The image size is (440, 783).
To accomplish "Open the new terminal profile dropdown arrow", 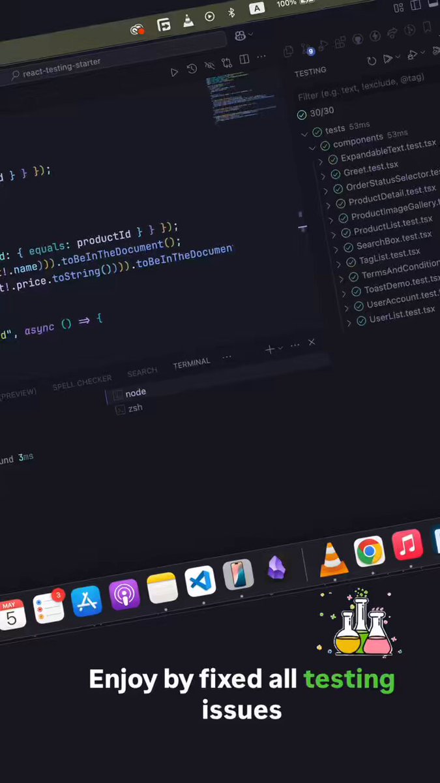I will [281, 348].
